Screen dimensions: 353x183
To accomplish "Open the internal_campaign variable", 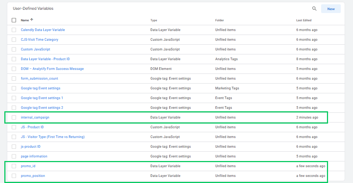I will click(x=35, y=117).
